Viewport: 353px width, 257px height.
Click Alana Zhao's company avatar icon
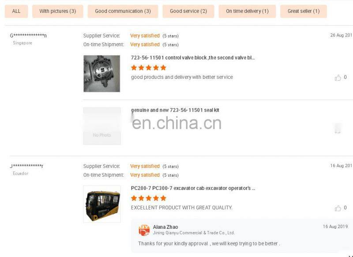pyautogui.click(x=144, y=230)
